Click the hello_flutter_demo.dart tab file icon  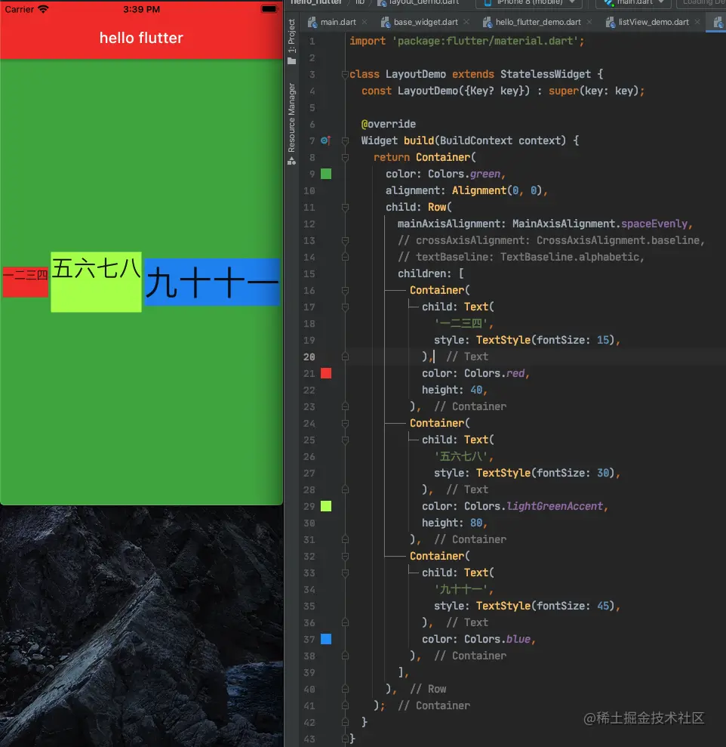click(488, 22)
